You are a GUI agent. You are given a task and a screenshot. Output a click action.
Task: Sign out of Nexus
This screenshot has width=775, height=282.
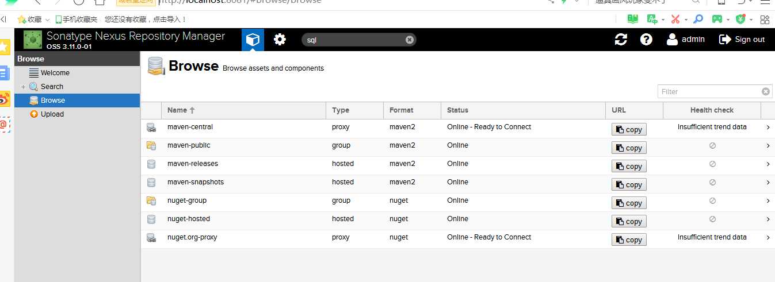(x=742, y=40)
